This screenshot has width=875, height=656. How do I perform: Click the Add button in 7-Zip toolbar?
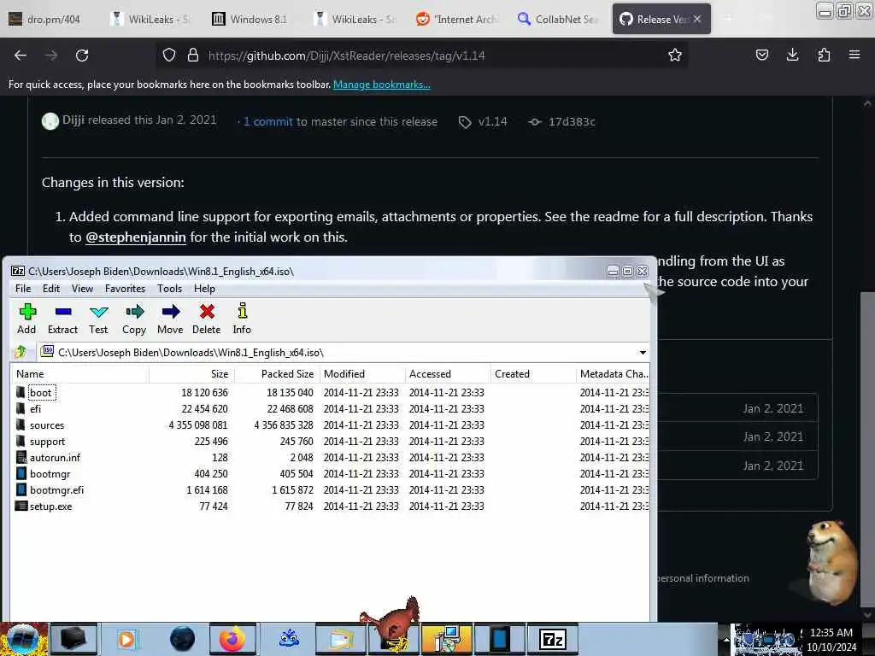26,319
